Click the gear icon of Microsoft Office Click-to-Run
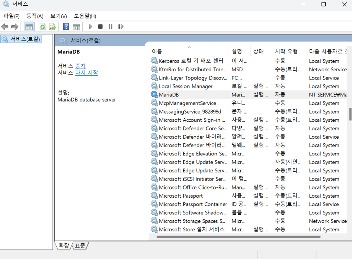 point(154,187)
